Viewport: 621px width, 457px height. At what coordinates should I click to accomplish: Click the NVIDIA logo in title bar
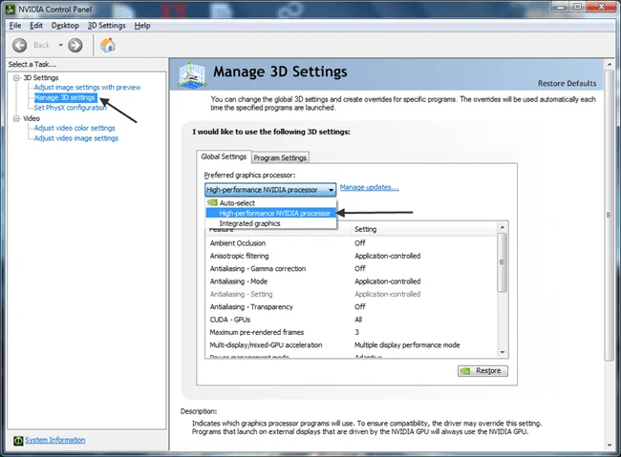coord(11,10)
